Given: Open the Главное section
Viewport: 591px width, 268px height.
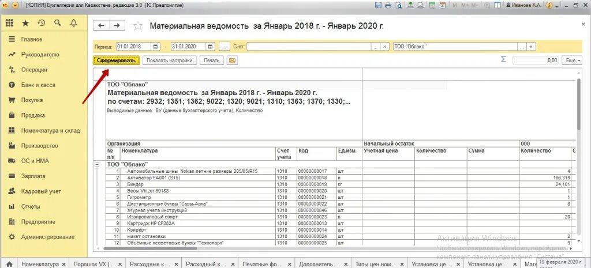Looking at the screenshot, I should point(32,39).
